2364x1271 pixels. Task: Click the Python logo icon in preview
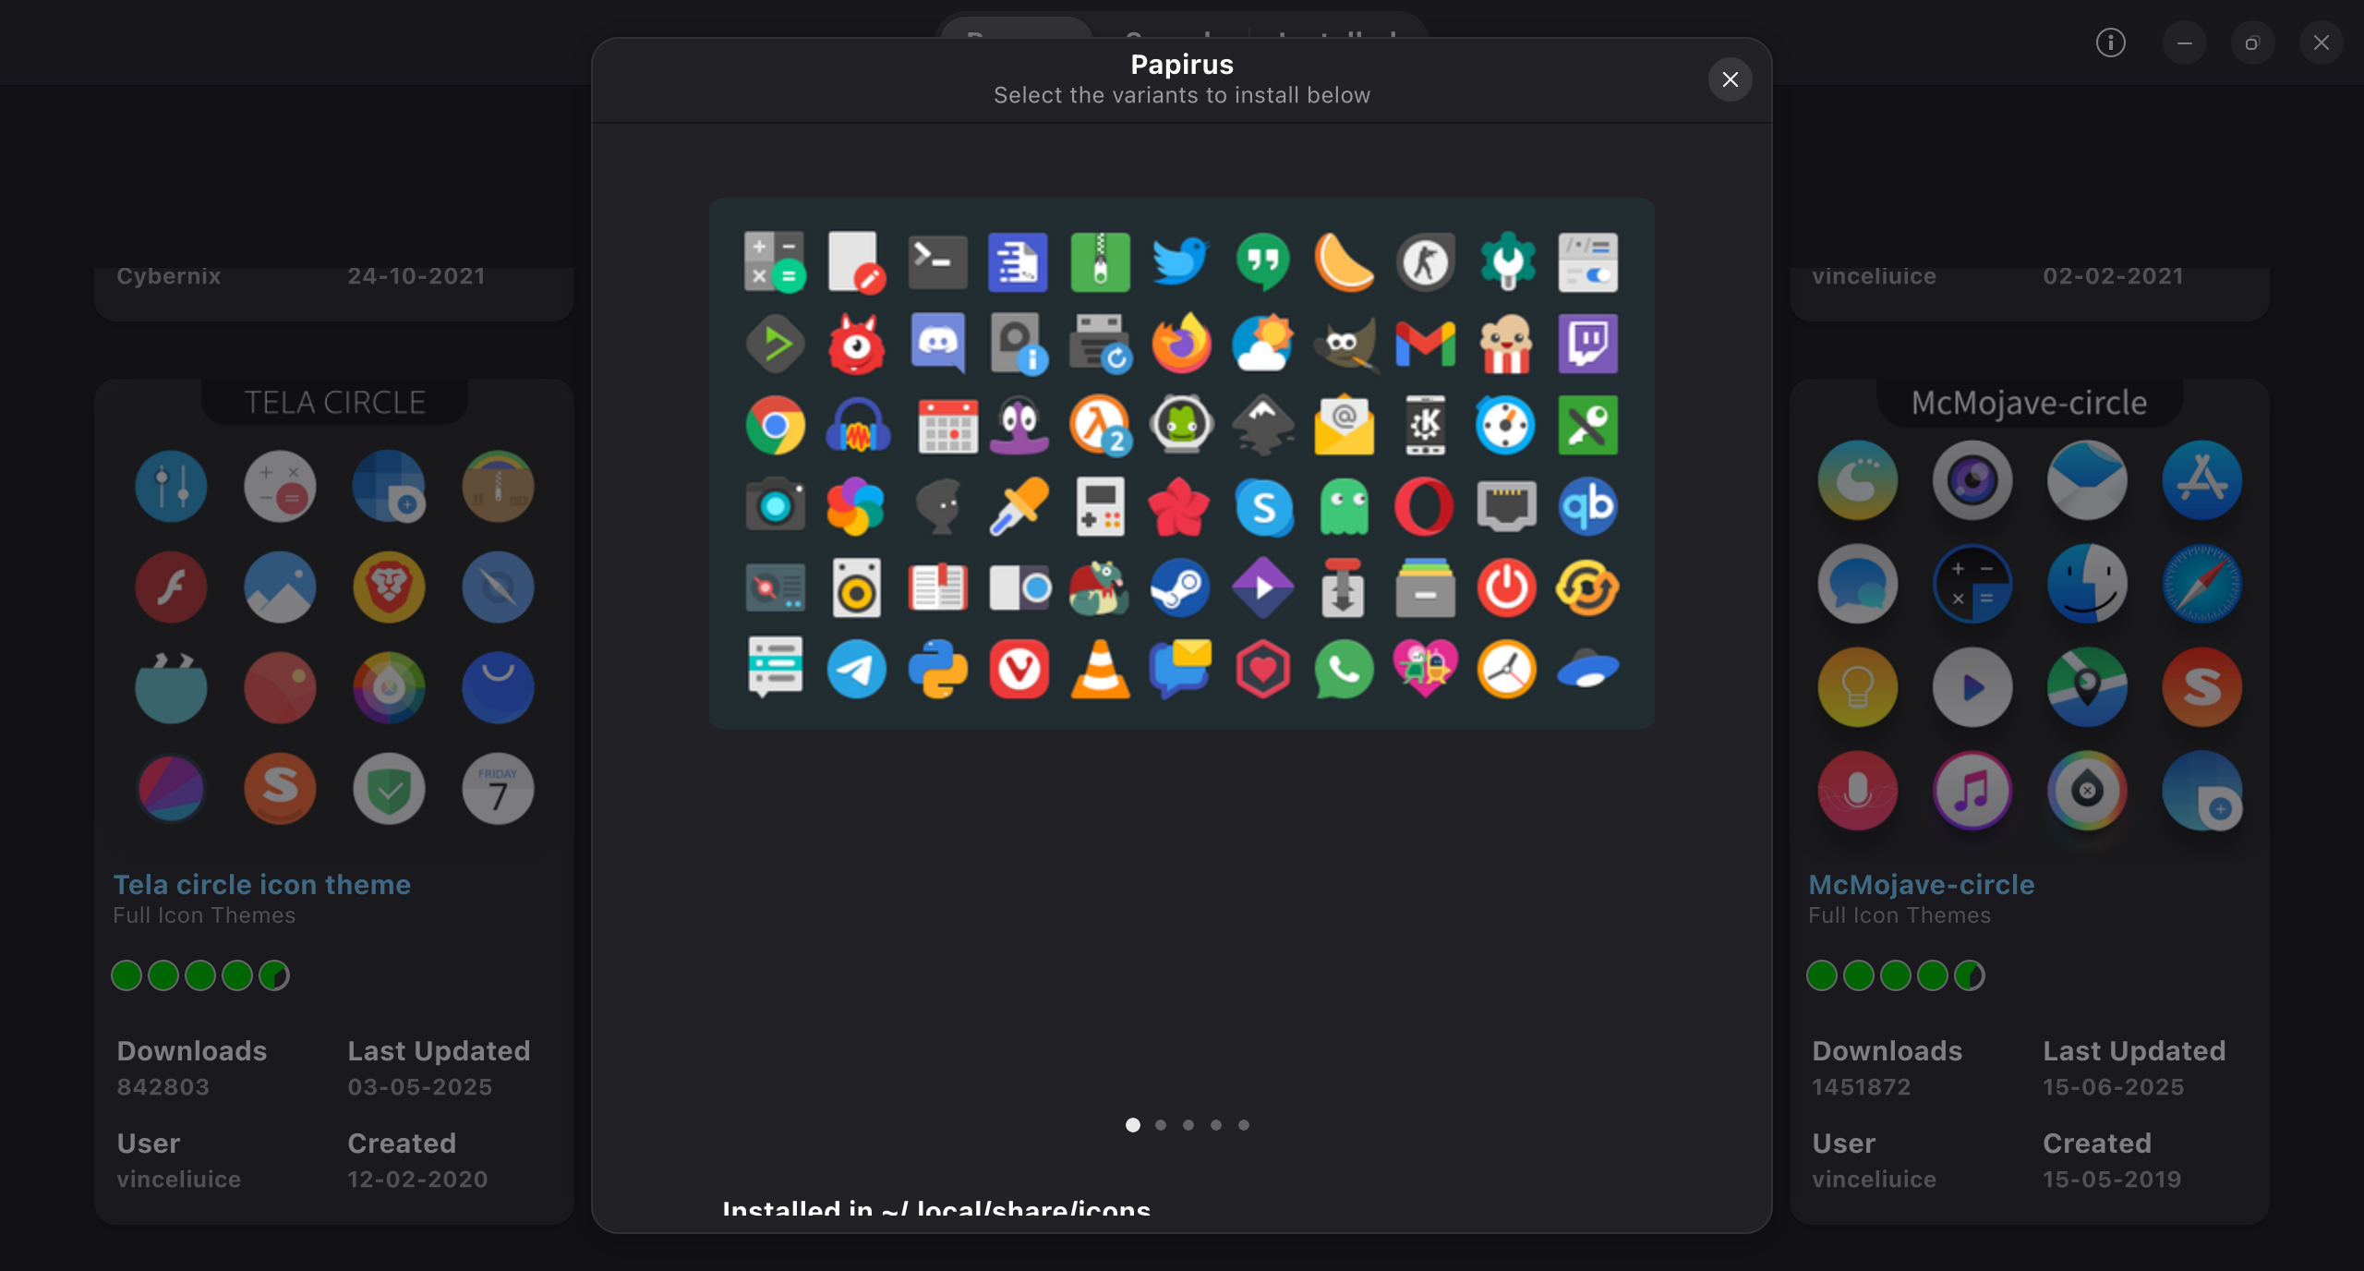[x=937, y=669]
